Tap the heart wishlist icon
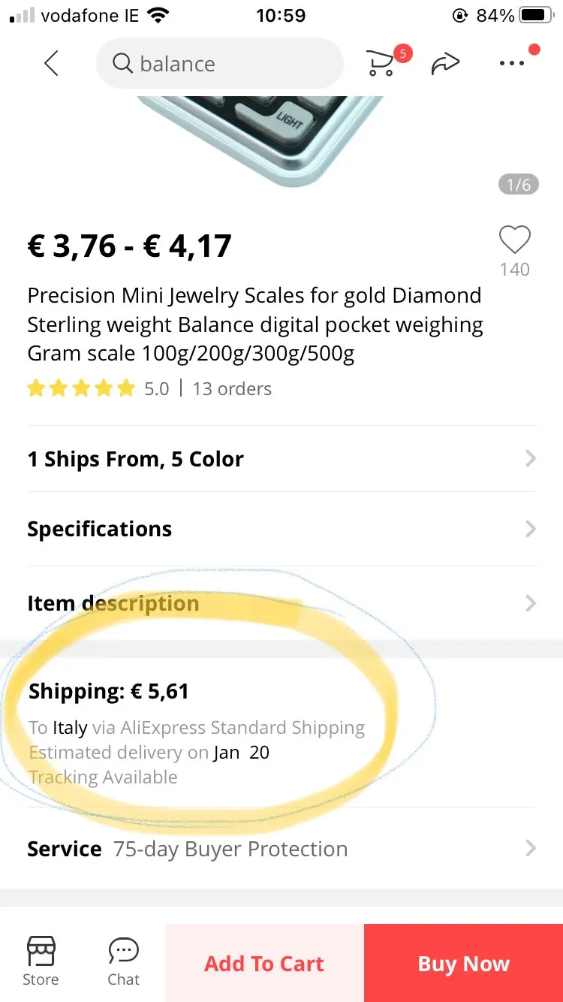The image size is (563, 1002). [x=515, y=240]
